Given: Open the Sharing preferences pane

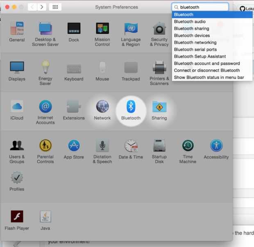Looking at the screenshot, I should (x=159, y=110).
